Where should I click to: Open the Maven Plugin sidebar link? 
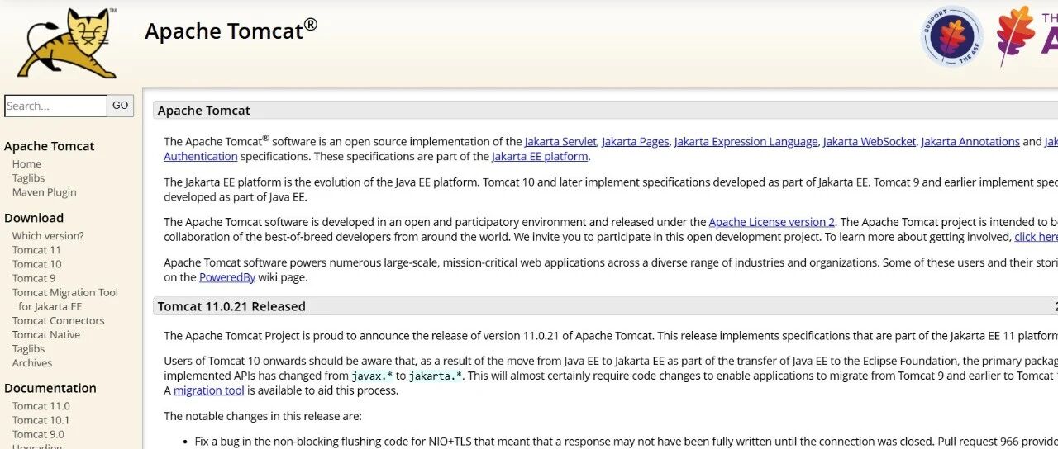click(x=45, y=192)
